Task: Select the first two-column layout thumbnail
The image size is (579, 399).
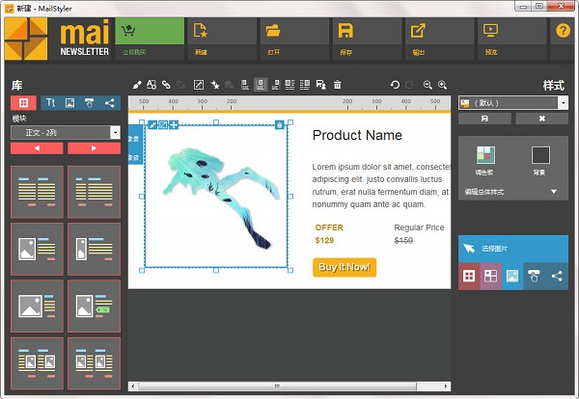Action: [38, 191]
